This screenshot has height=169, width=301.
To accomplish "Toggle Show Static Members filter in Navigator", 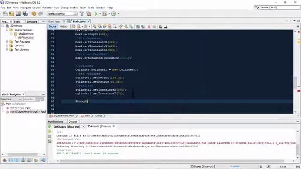I will point(17,160).
